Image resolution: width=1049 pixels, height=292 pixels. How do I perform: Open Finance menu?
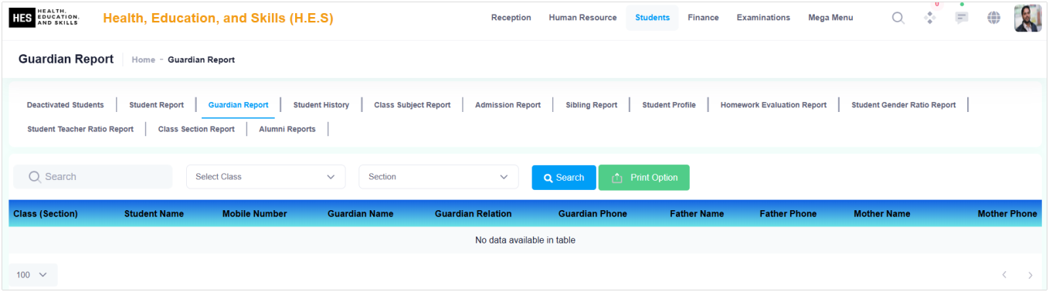pos(703,18)
